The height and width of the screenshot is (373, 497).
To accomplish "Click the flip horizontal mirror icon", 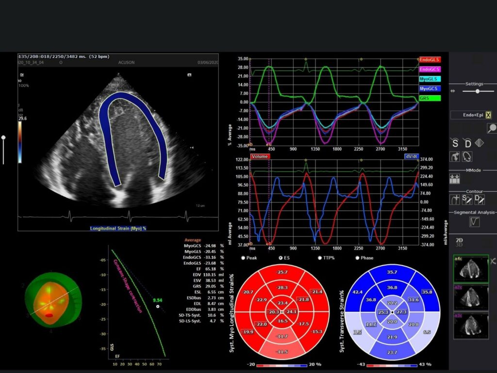I will 479,143.
